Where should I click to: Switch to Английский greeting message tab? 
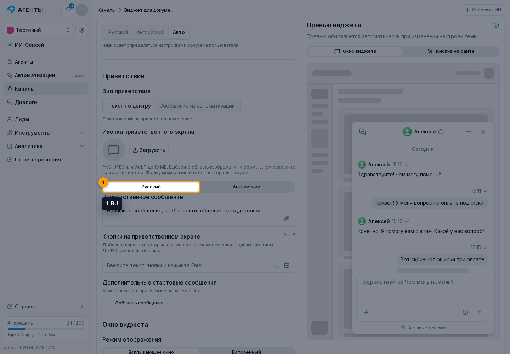coord(246,187)
